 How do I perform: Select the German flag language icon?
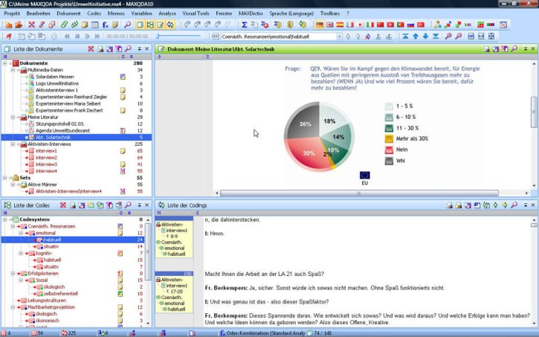pos(320,25)
